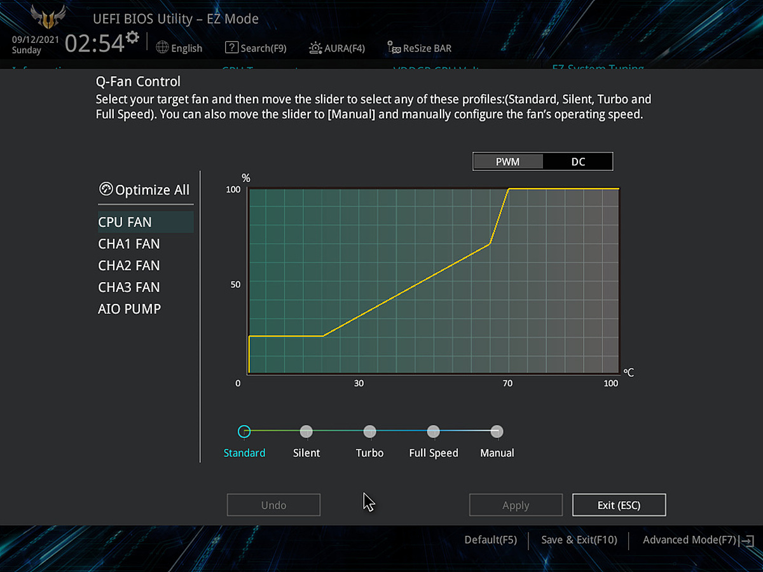Click the Advanced Mode exit arrow icon
763x572 pixels.
[746, 540]
